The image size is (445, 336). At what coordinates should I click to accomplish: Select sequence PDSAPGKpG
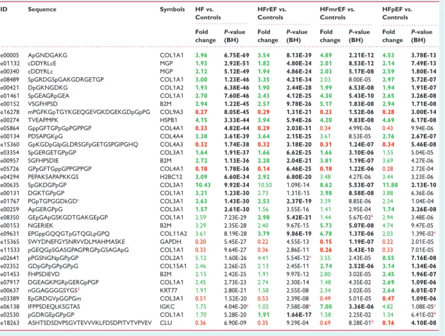(x=45, y=136)
